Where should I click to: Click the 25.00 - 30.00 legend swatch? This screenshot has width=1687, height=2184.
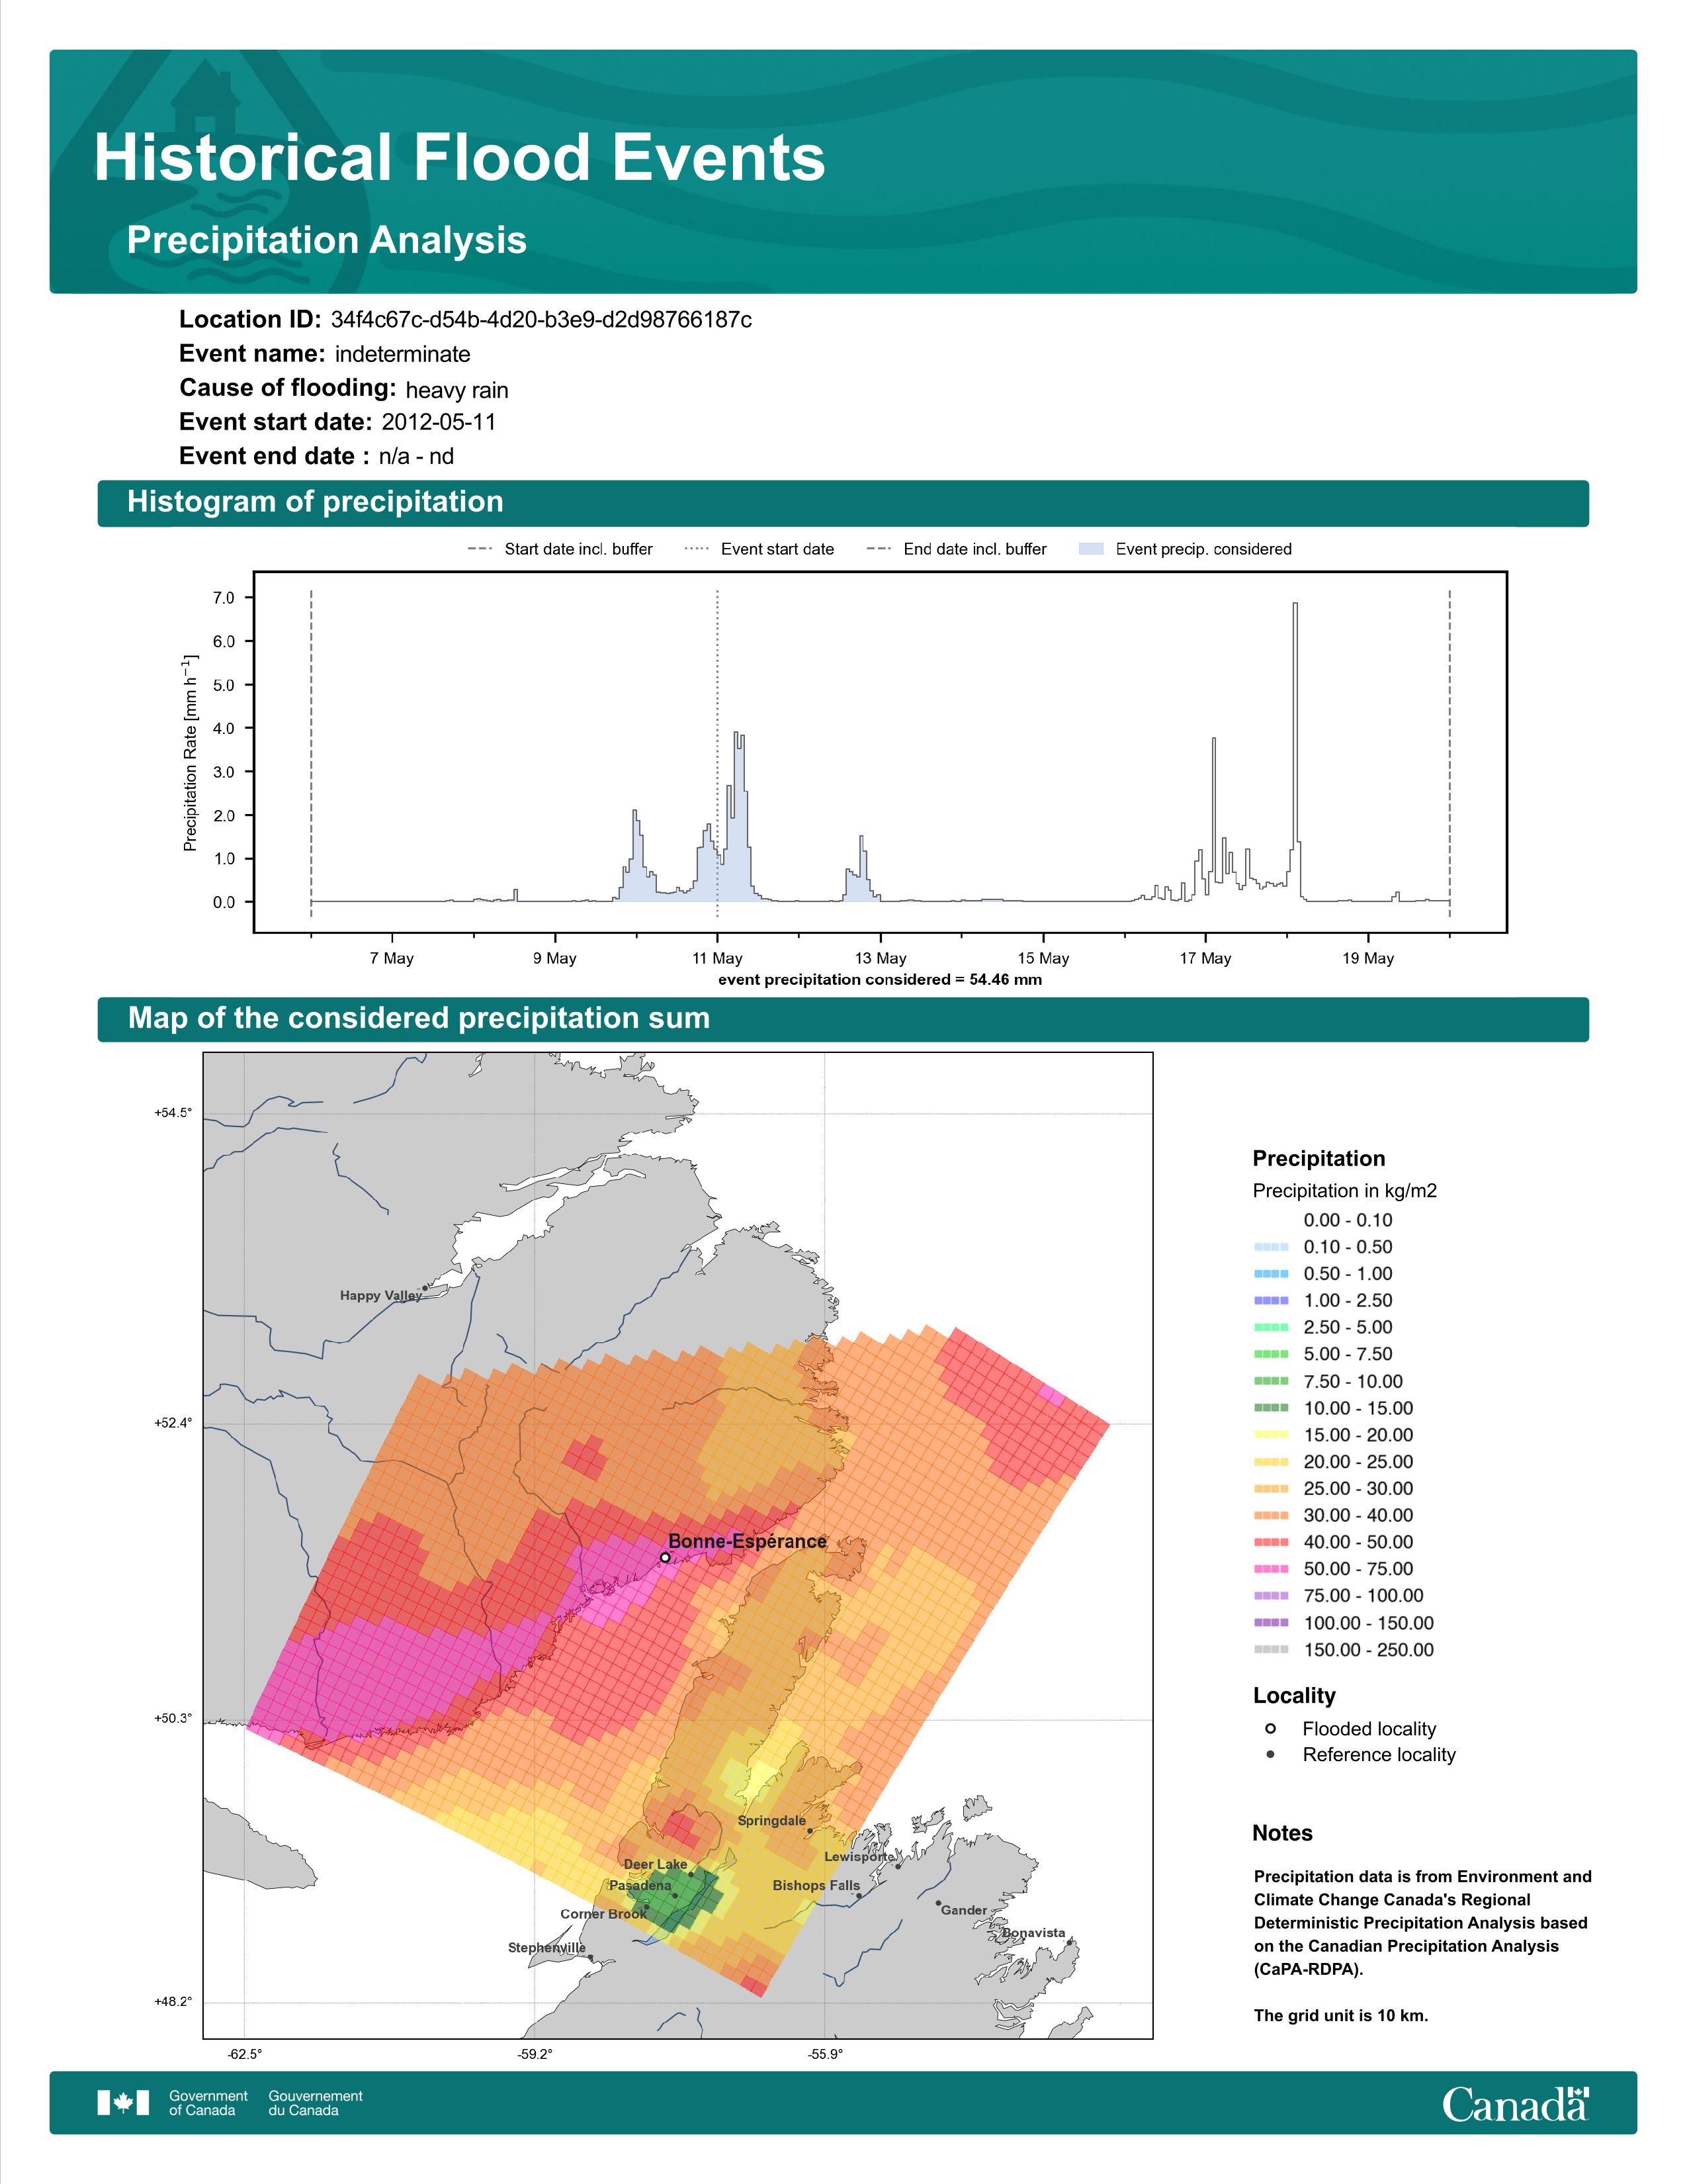point(1270,1489)
